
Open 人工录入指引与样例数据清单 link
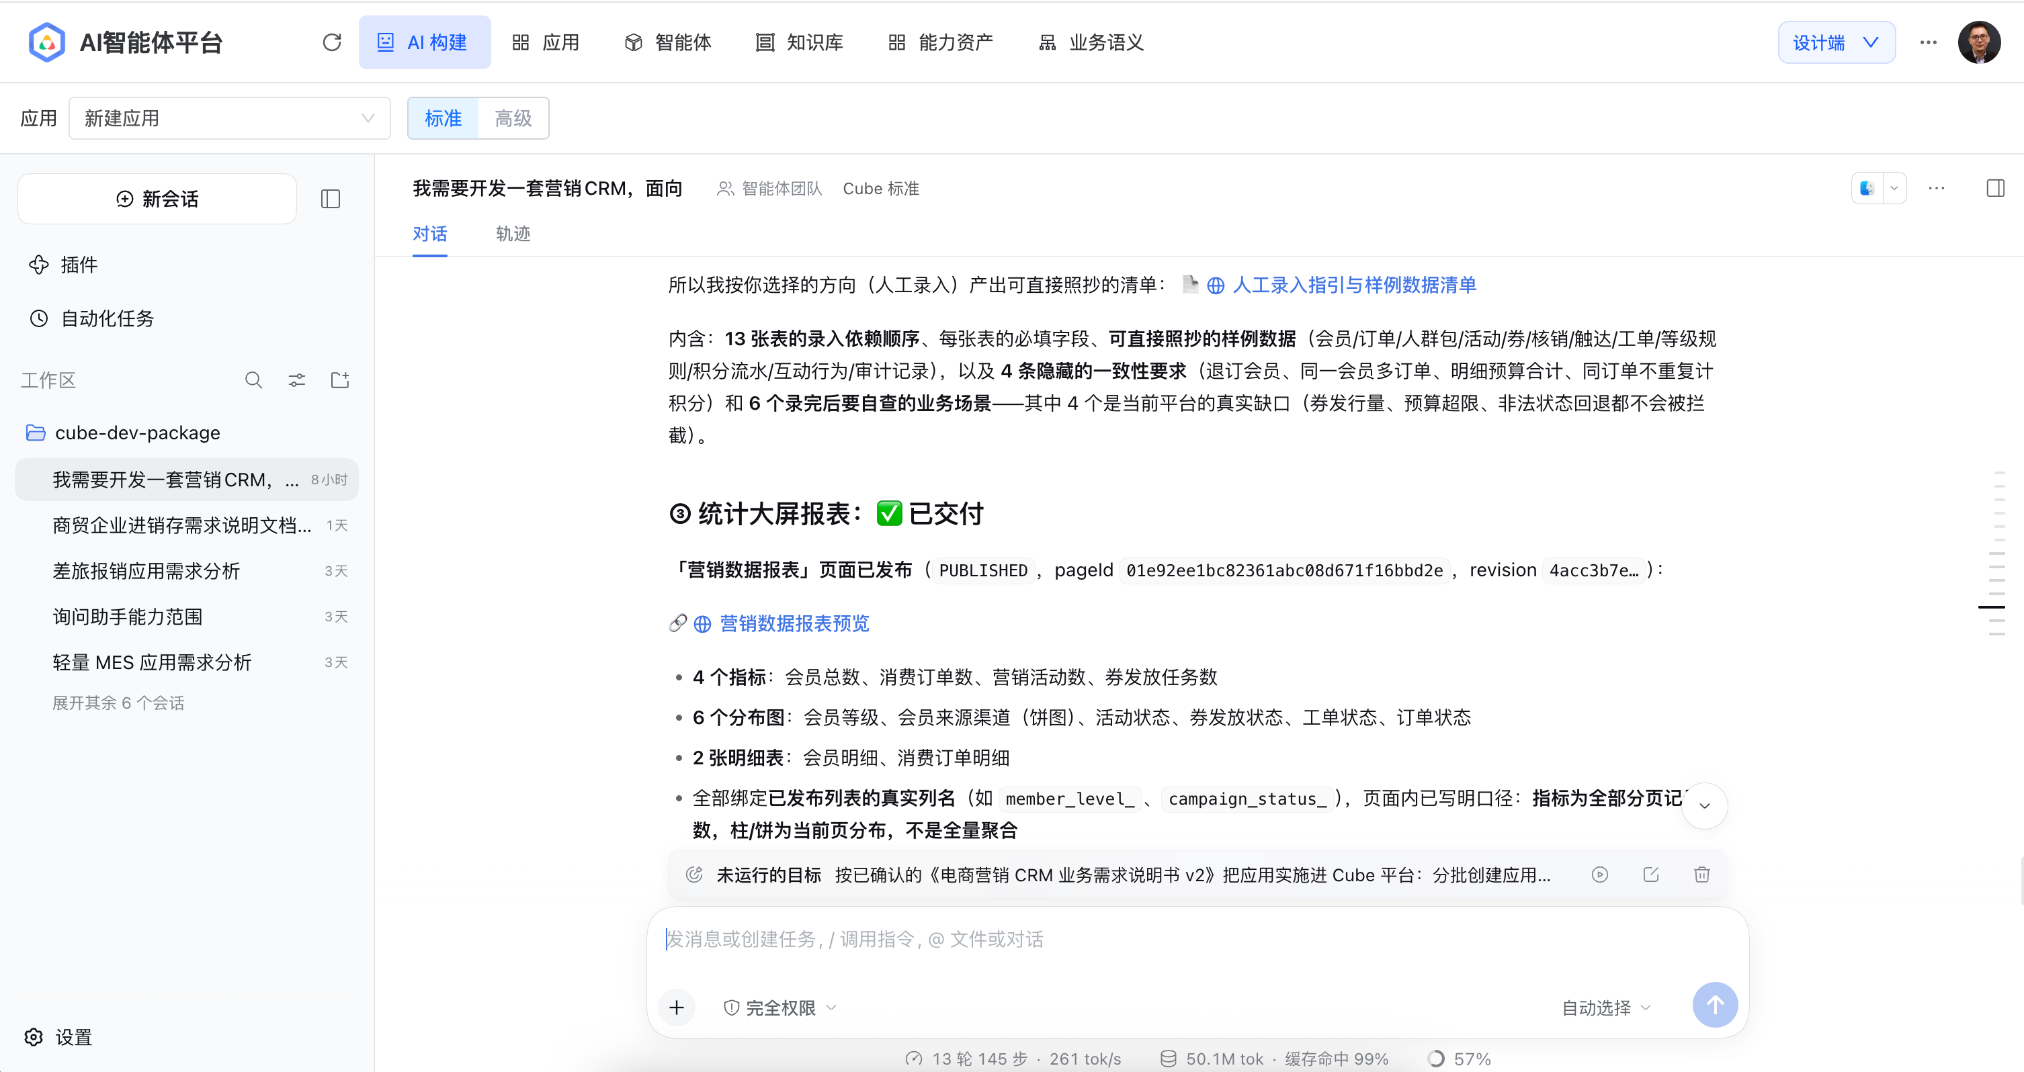[x=1354, y=285]
